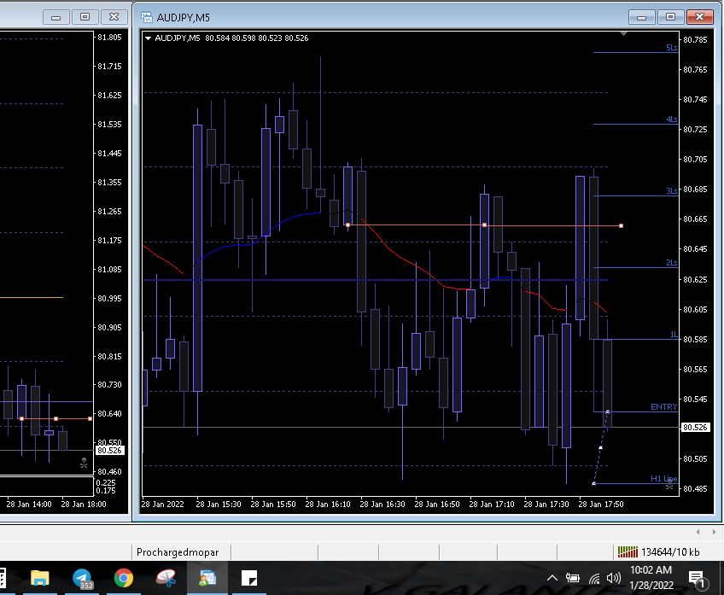Select the red trendline middle handle
The width and height of the screenshot is (724, 595).
click(484, 225)
